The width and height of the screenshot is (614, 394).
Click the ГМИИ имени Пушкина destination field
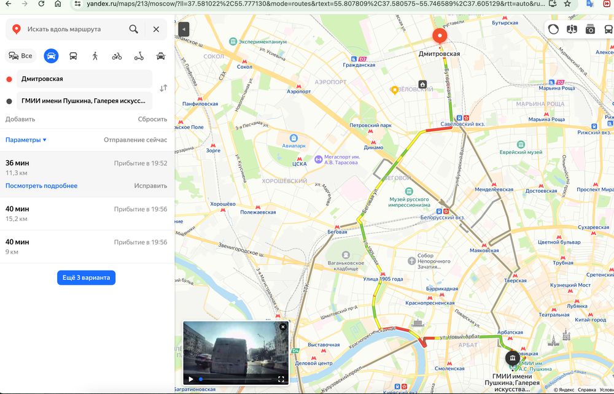84,101
